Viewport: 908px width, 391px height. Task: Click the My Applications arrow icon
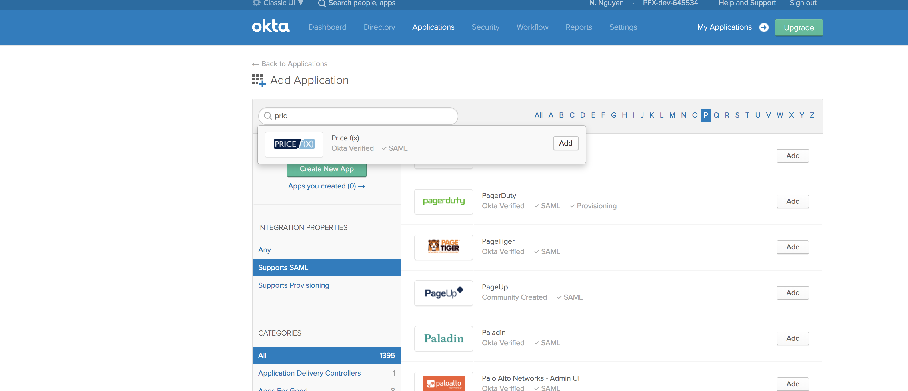[x=764, y=27]
